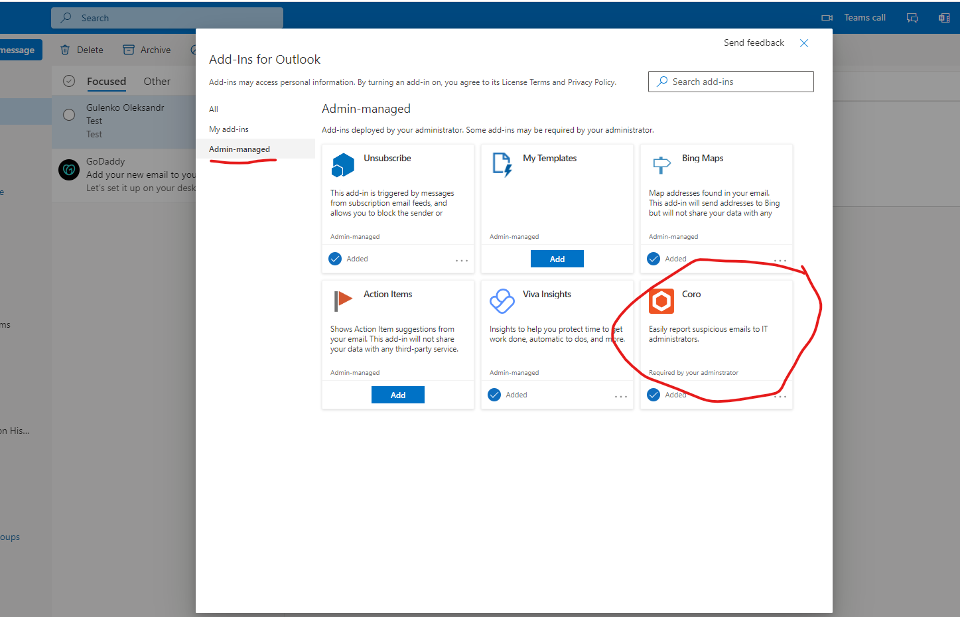Click the Viva Insights add-in title
The height and width of the screenshot is (617, 960).
coord(547,295)
